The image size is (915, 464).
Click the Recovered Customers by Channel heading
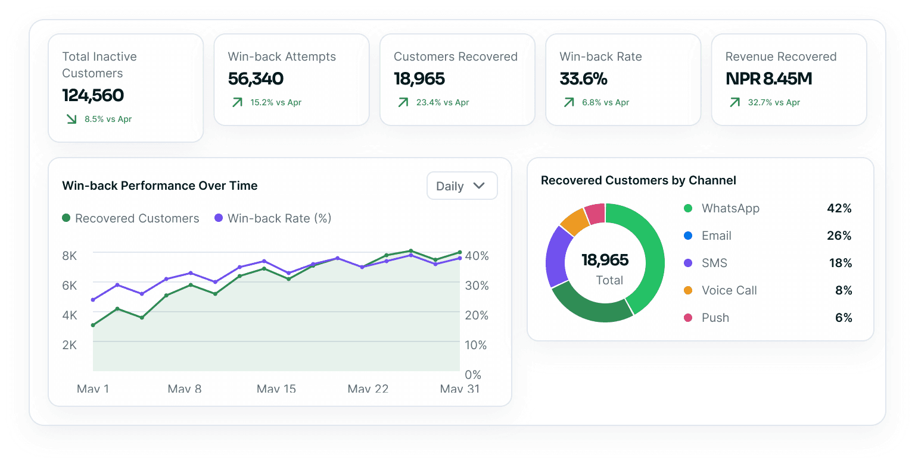click(639, 180)
